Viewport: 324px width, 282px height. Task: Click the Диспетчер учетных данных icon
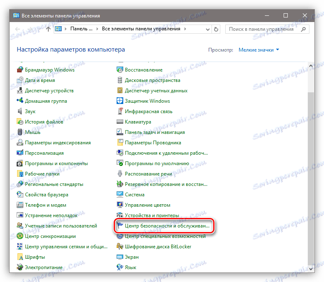[120, 91]
